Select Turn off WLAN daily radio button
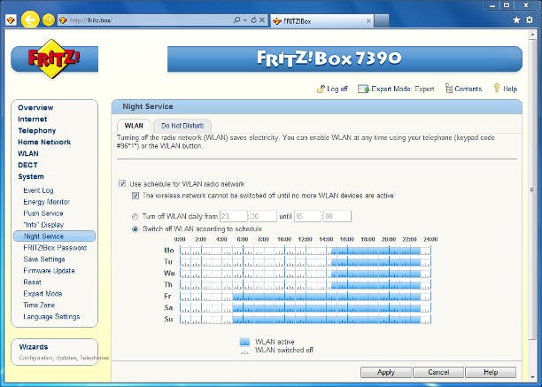The image size is (542, 387). tap(135, 217)
